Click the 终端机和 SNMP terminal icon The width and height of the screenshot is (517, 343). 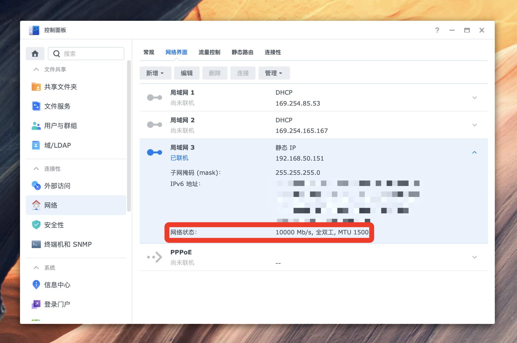36,244
